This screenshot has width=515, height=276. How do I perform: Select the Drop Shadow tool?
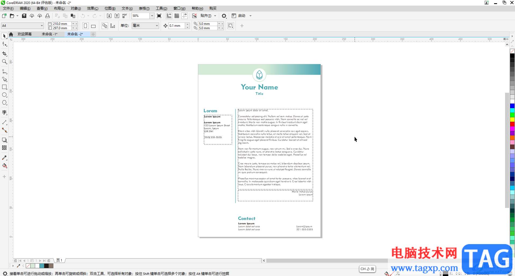tap(4, 140)
